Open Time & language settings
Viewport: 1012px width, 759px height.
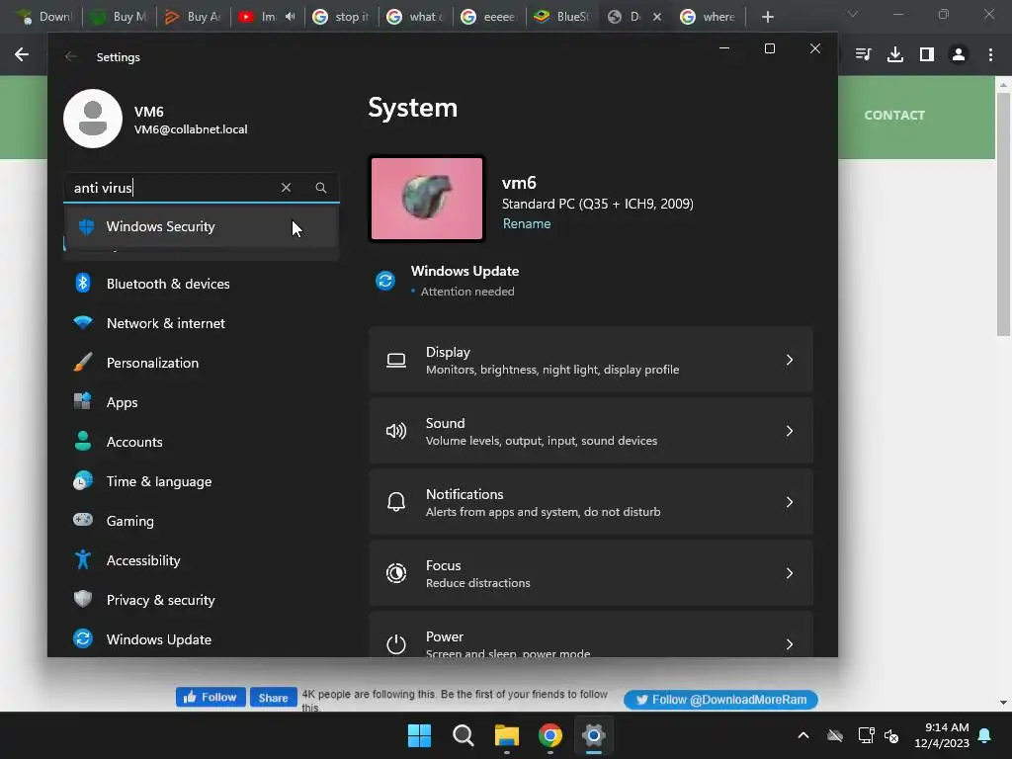(202, 481)
